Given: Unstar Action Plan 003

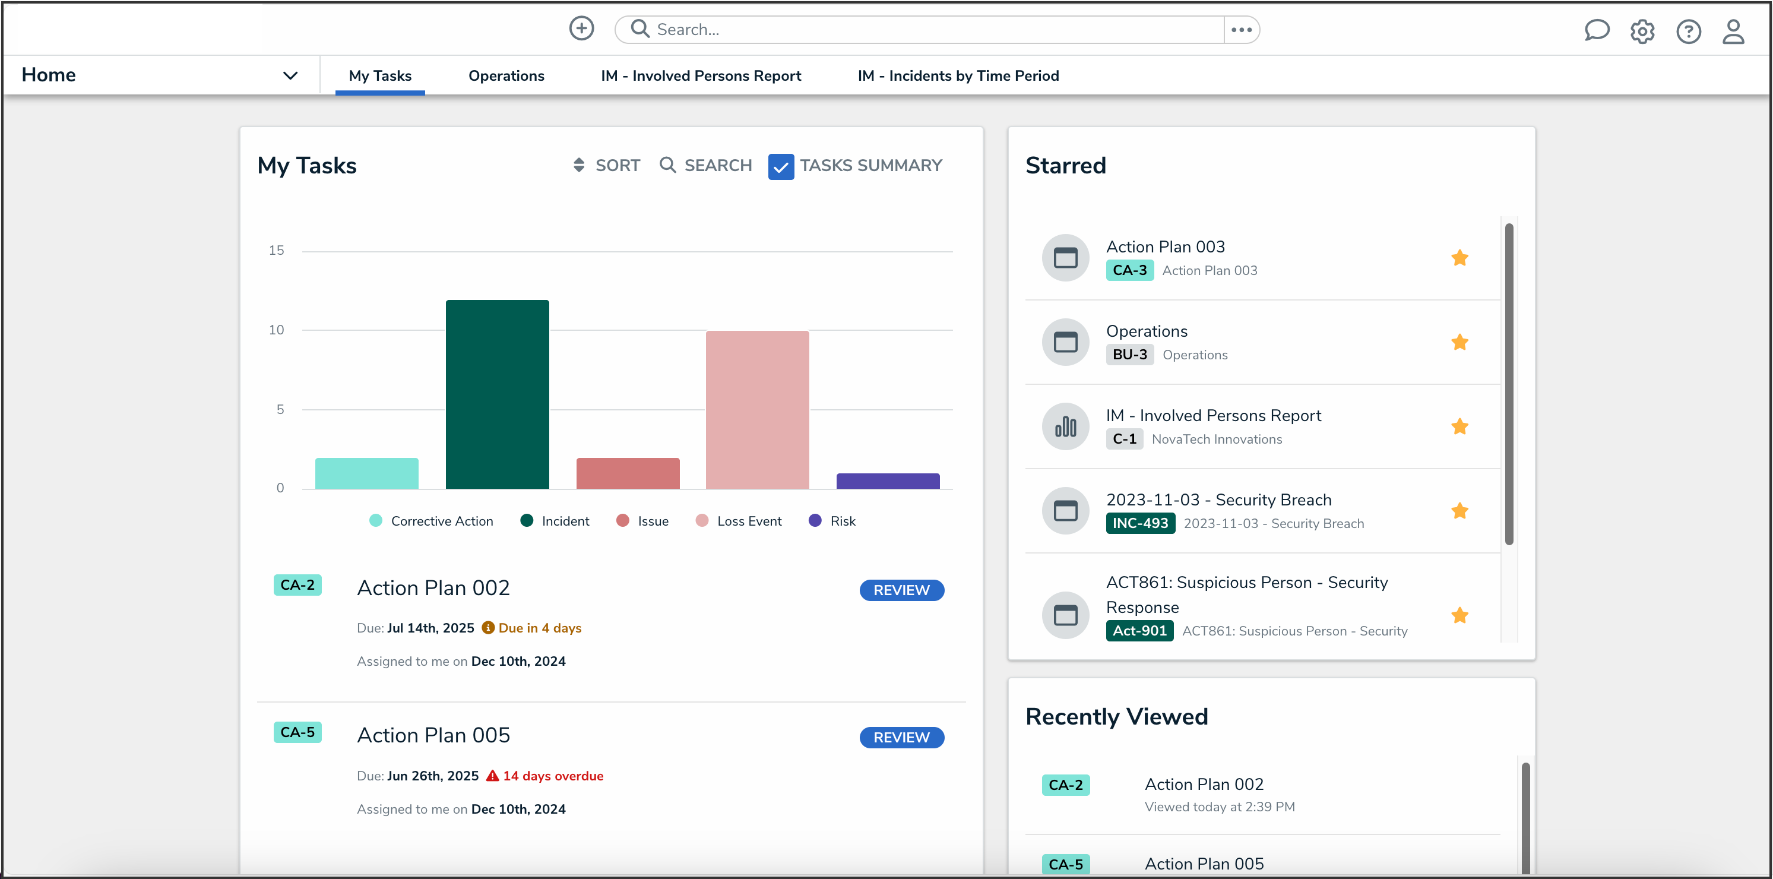Looking at the screenshot, I should (x=1459, y=258).
